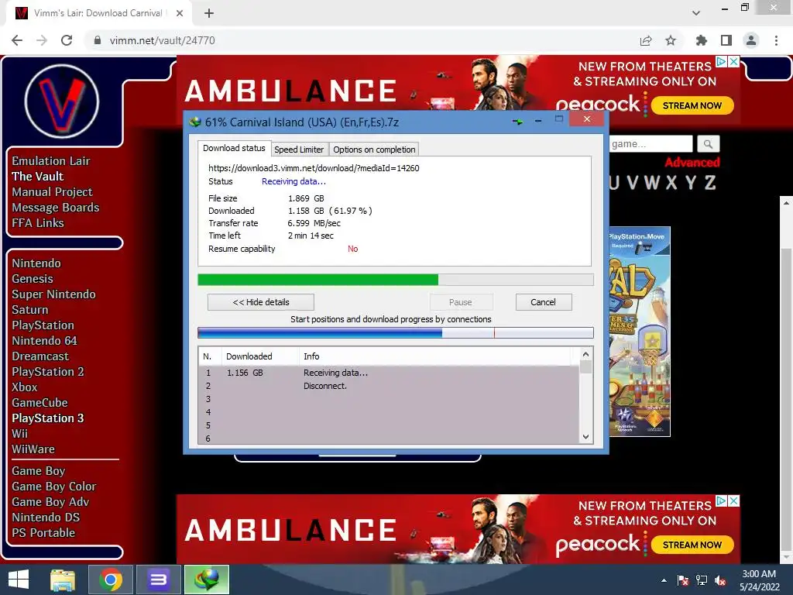Click the page vertical scrollbar up arrow
Viewport: 793px width, 595px height.
(786, 203)
